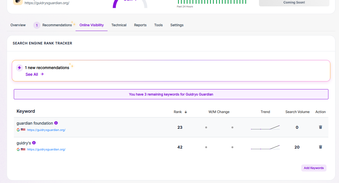Screen dimensions: 339x183
Task: Click the remaining keywords notice banner
Action: pos(171,94)
